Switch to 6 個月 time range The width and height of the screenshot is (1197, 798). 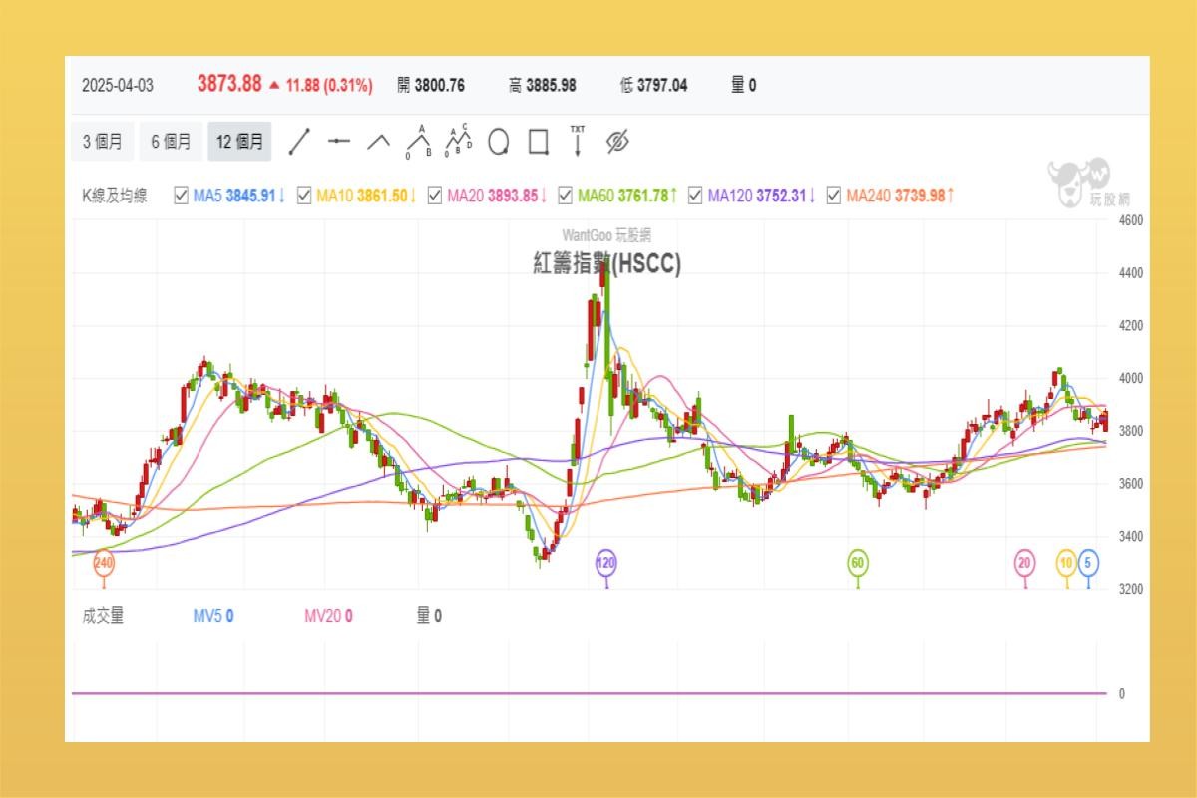[x=171, y=142]
